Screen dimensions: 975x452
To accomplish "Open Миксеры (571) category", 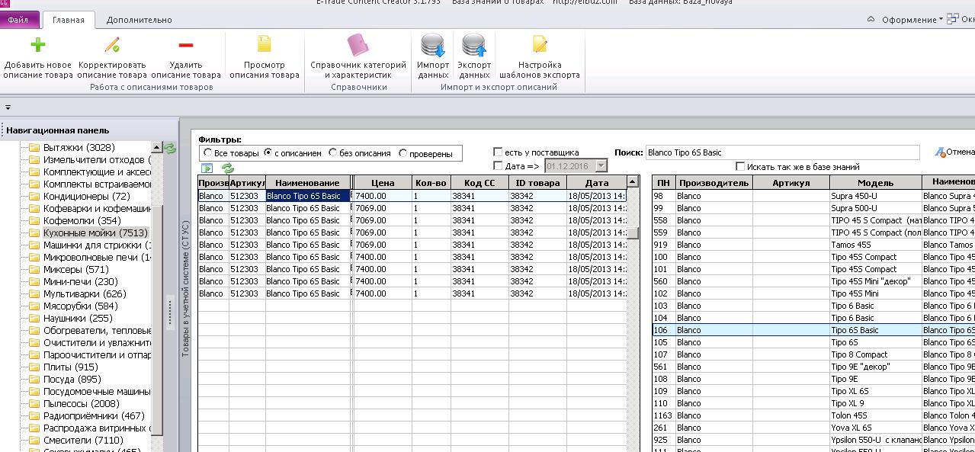I will pyautogui.click(x=76, y=269).
